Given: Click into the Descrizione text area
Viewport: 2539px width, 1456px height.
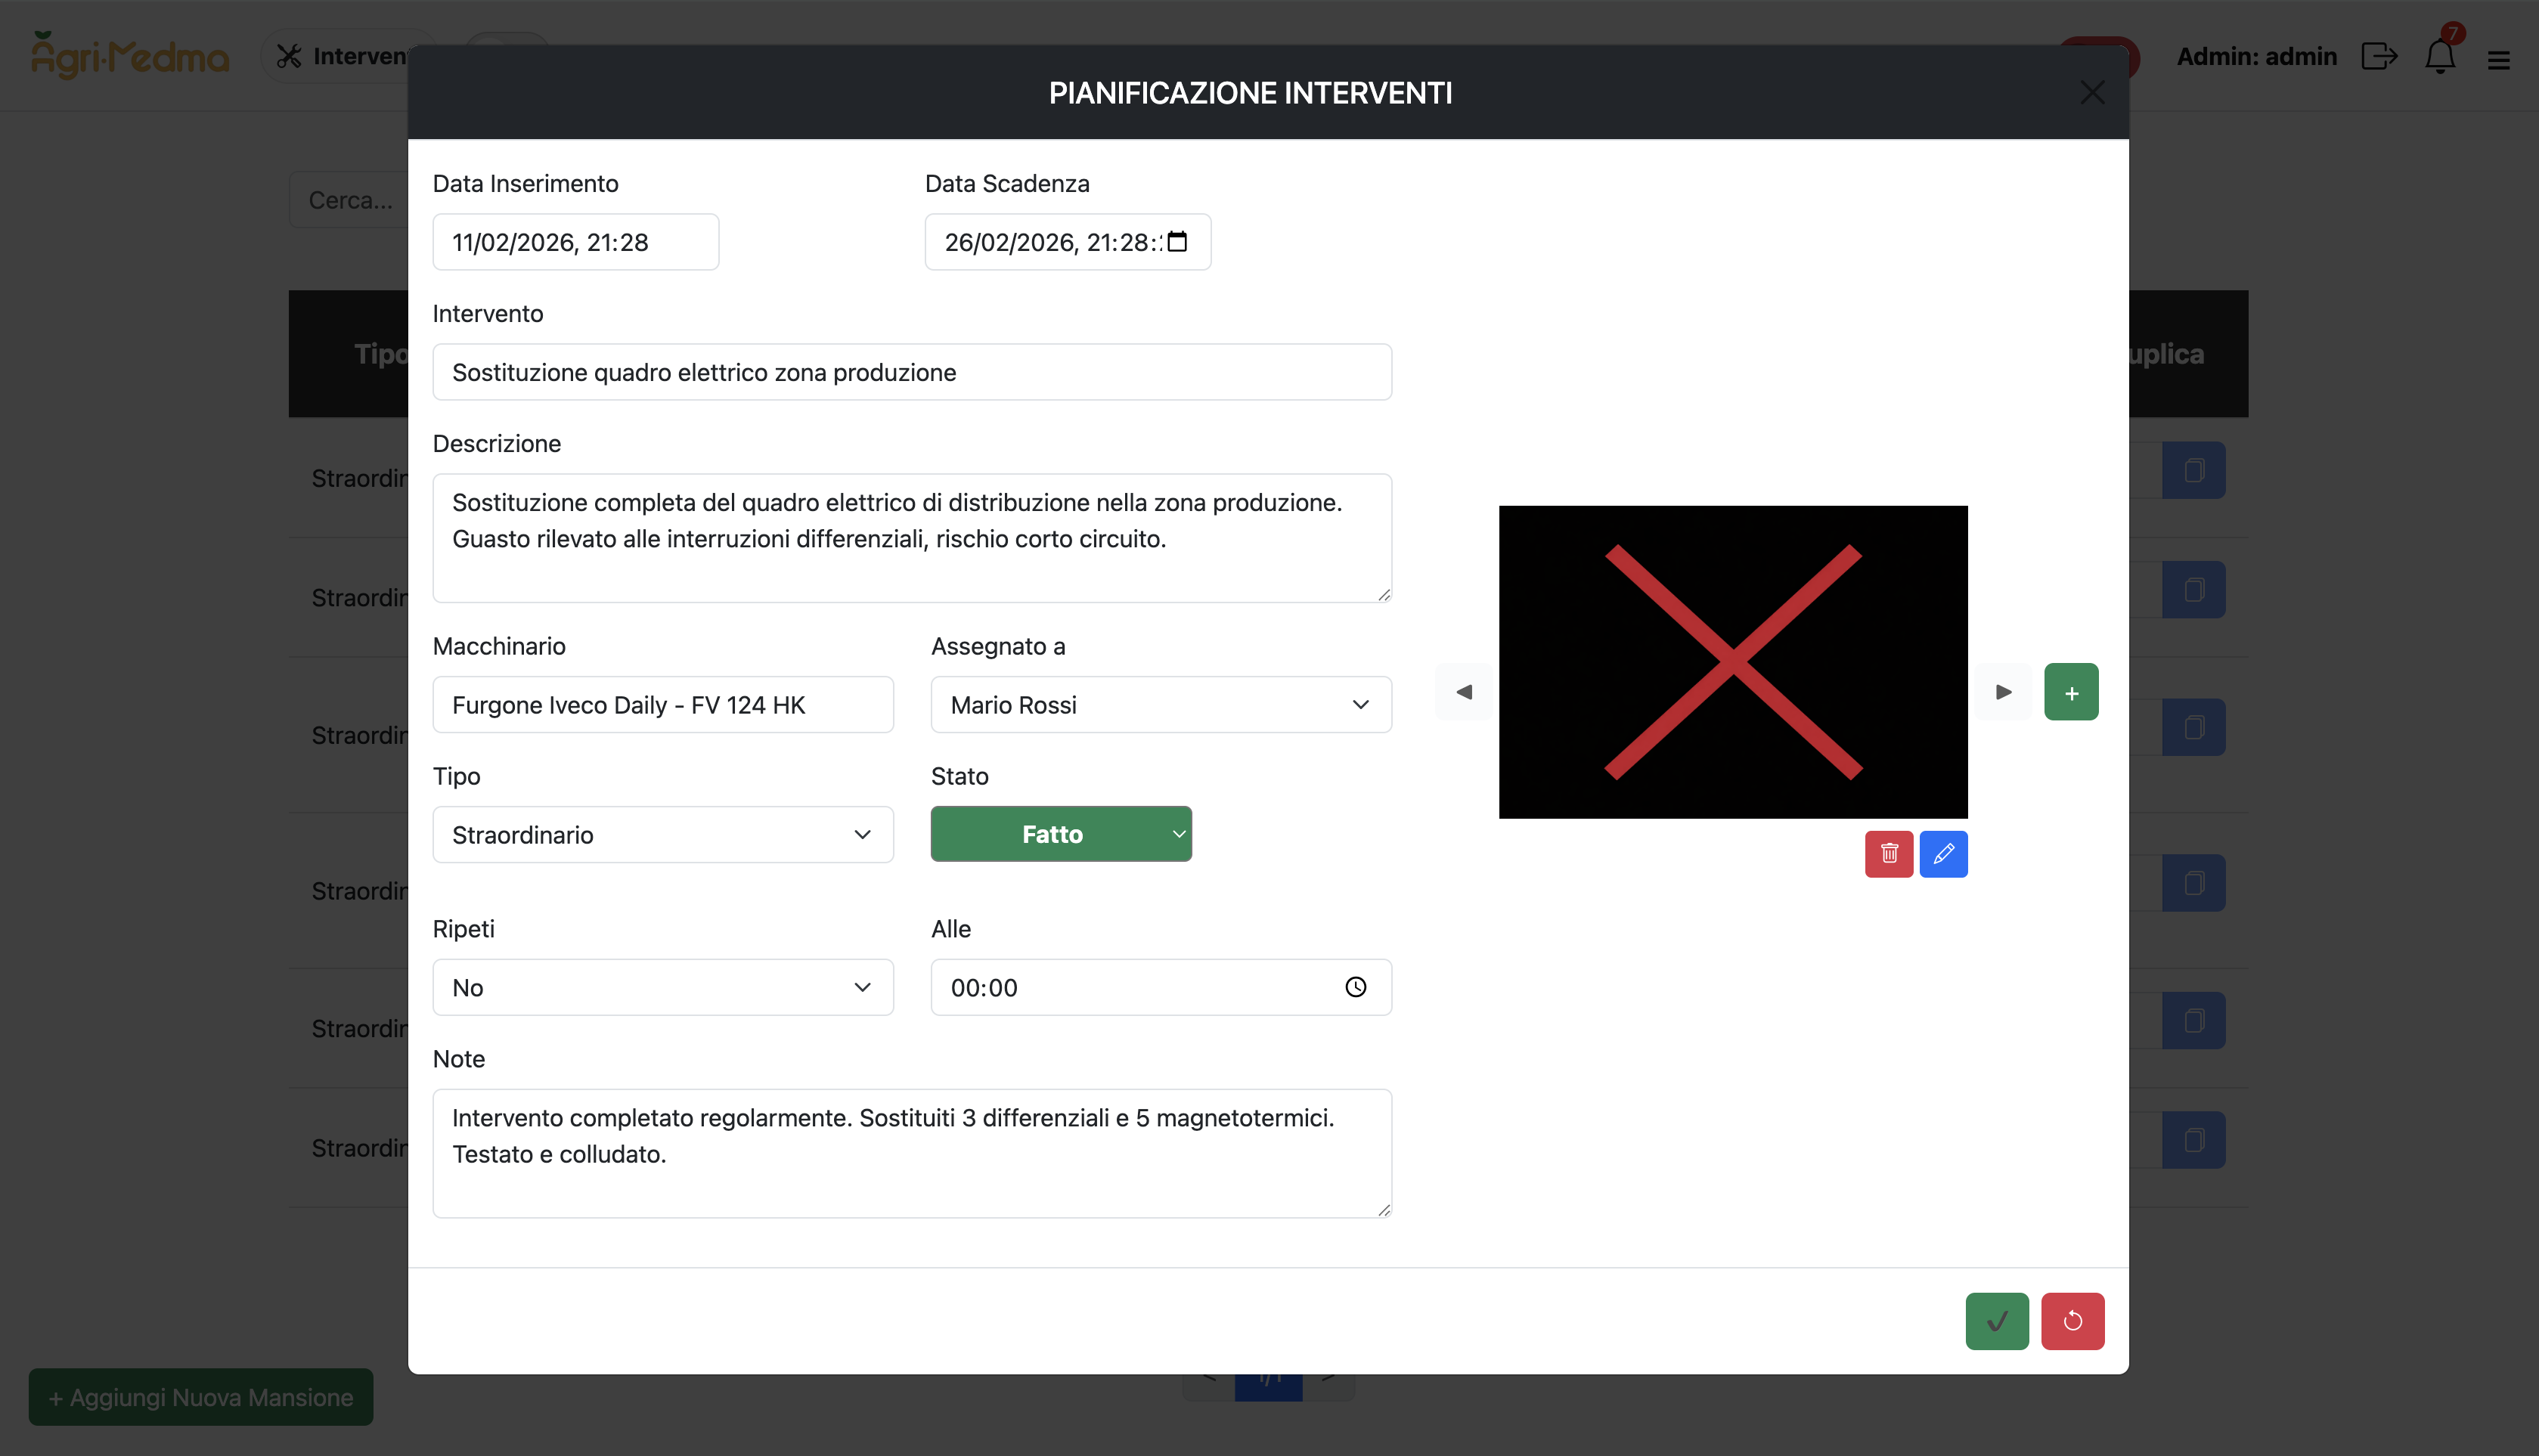Looking at the screenshot, I should pyautogui.click(x=912, y=538).
